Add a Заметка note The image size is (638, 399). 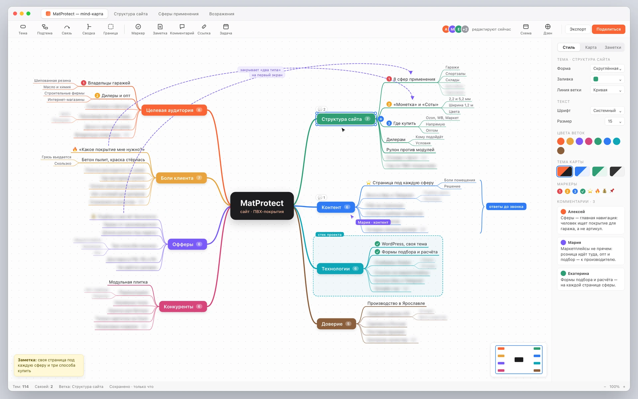click(x=160, y=29)
